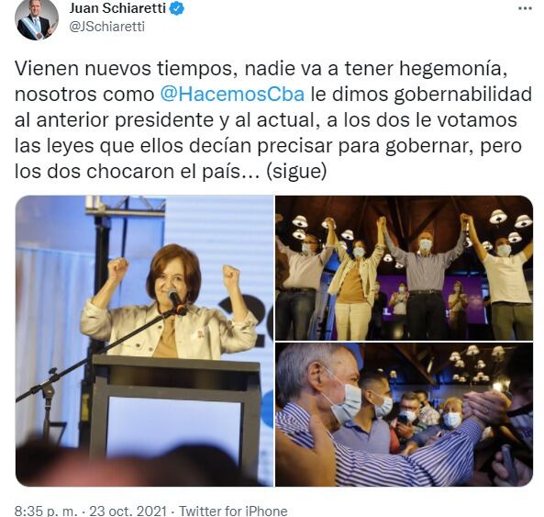The width and height of the screenshot is (544, 517).
Task: Click the 23 oct. 2021 date
Action: pyautogui.click(x=128, y=511)
